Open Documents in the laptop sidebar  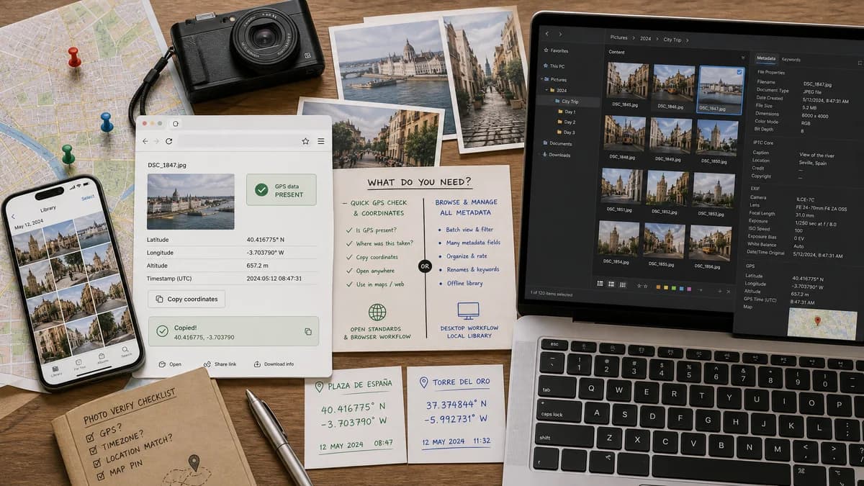557,143
